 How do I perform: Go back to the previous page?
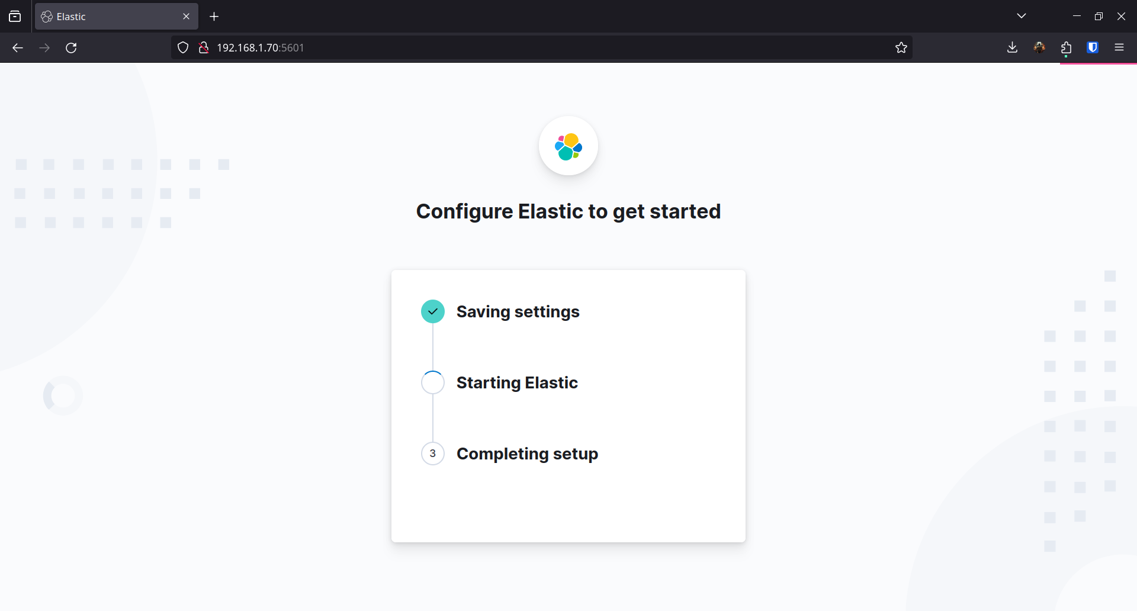click(18, 48)
